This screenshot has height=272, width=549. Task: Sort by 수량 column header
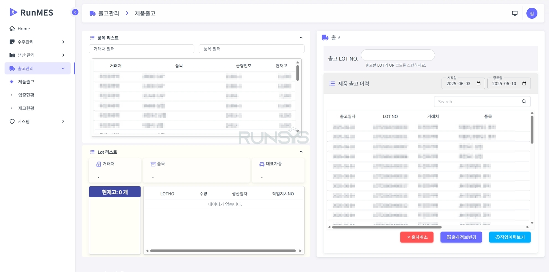(203, 194)
